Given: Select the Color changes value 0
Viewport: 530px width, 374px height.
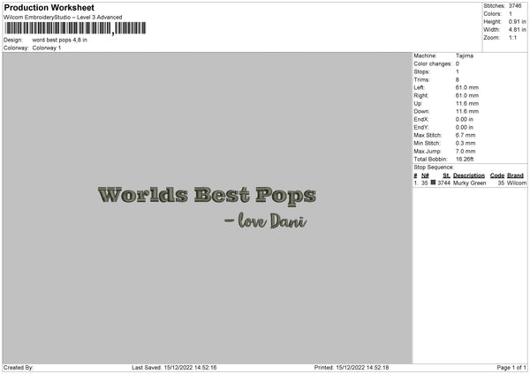Looking at the screenshot, I should click(458, 64).
